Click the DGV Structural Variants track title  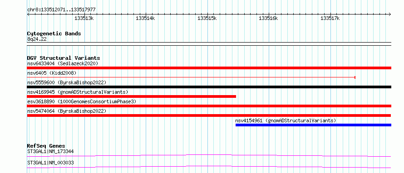point(64,58)
